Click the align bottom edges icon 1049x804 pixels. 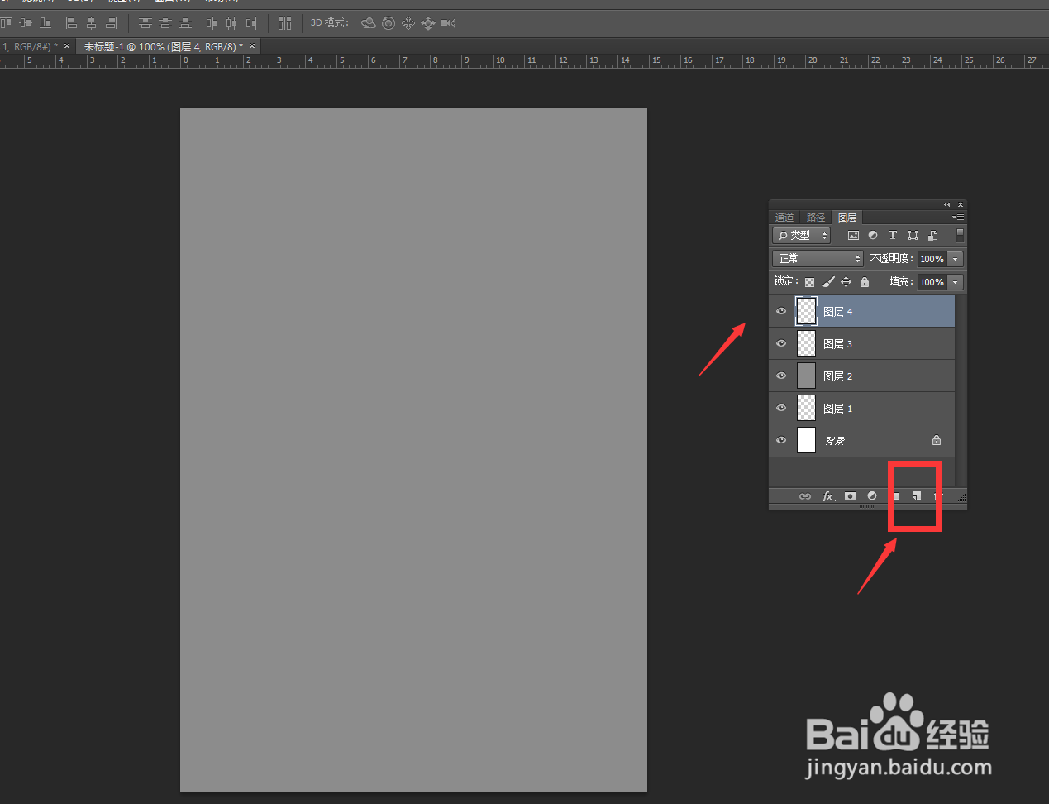(45, 23)
